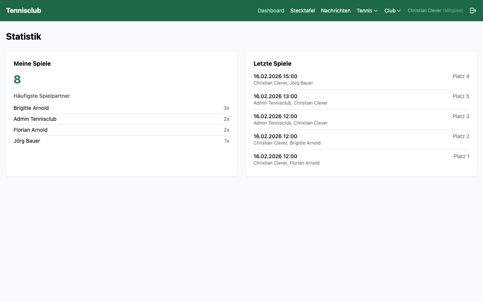Image resolution: width=483 pixels, height=302 pixels.
Task: Click the logout icon in the header
Action: point(473,11)
